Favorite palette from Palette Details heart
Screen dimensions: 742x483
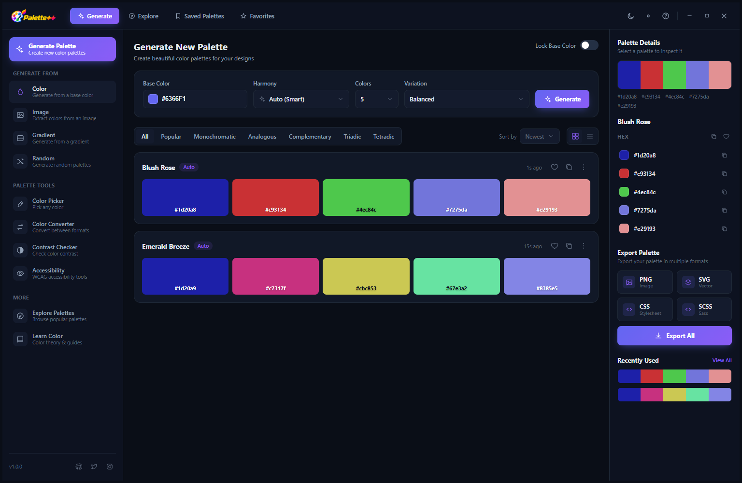(726, 137)
